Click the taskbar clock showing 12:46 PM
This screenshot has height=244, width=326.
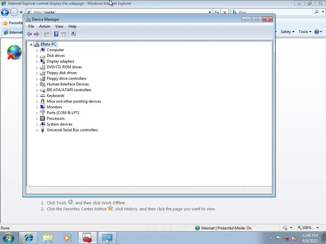tap(310, 238)
